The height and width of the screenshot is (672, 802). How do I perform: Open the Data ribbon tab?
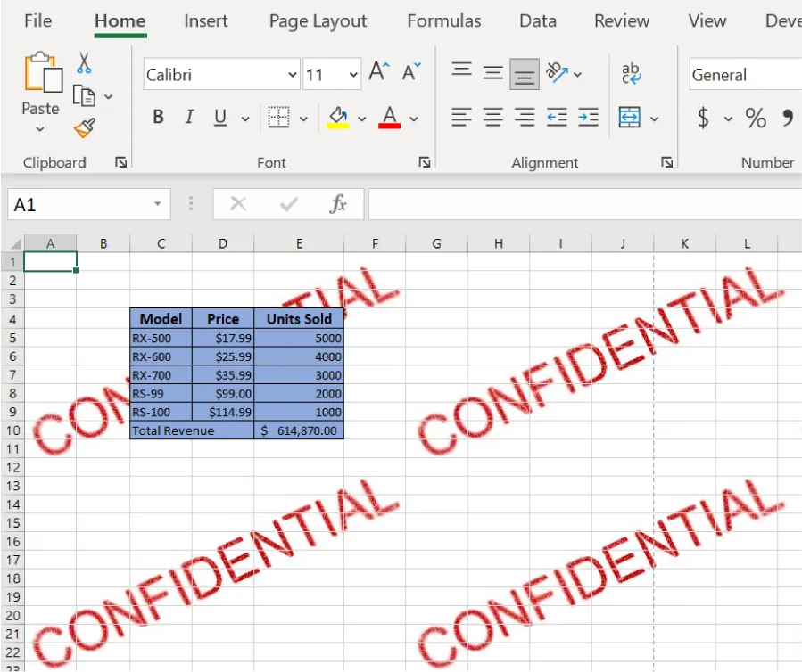(x=537, y=20)
